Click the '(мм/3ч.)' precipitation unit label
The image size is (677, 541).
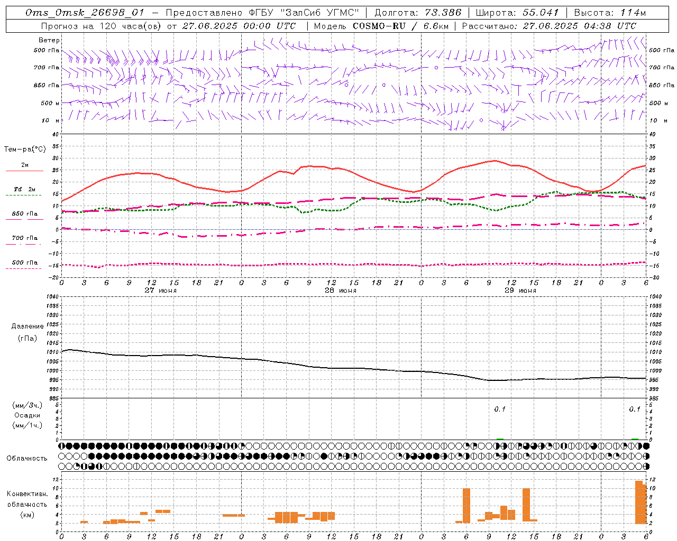click(28, 405)
